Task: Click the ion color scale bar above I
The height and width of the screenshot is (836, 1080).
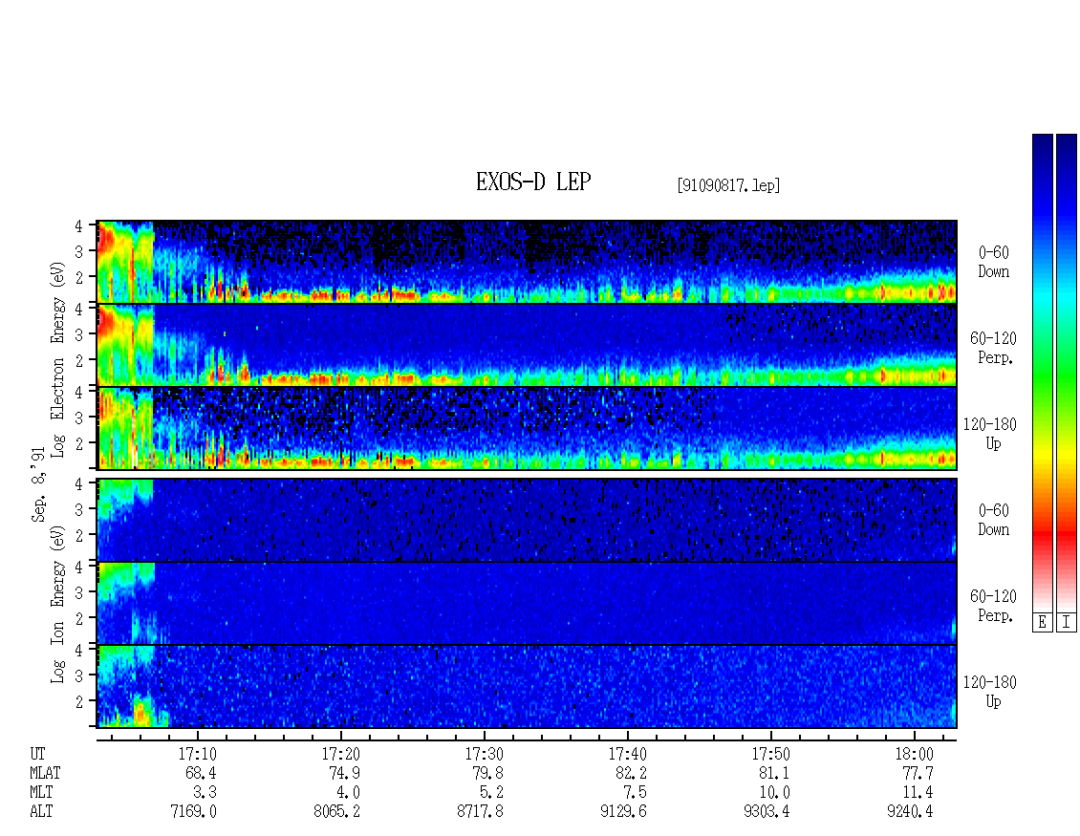Action: pyautogui.click(x=1067, y=373)
